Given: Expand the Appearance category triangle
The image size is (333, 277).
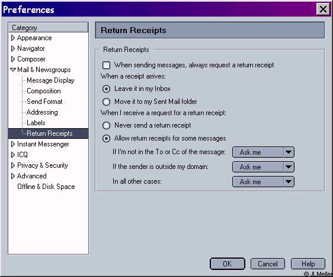Looking at the screenshot, I should (x=13, y=38).
